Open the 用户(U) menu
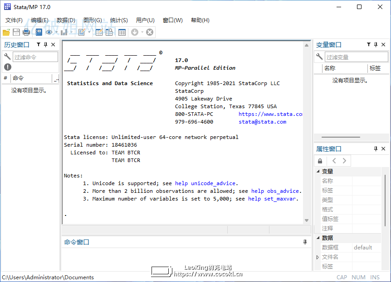Image resolution: width=391 pixels, height=282 pixels. click(x=145, y=20)
